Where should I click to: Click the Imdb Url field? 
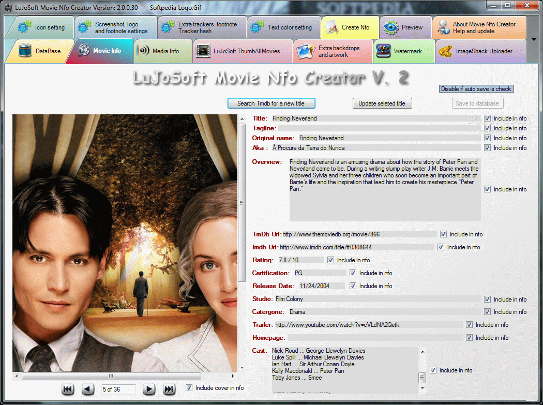pos(356,247)
